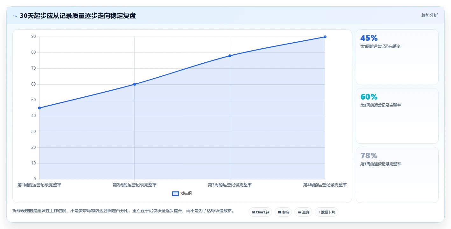451x229 pixels.
Task: Click the 第4周的运营记录完整率 axis label
Action: click(325, 185)
